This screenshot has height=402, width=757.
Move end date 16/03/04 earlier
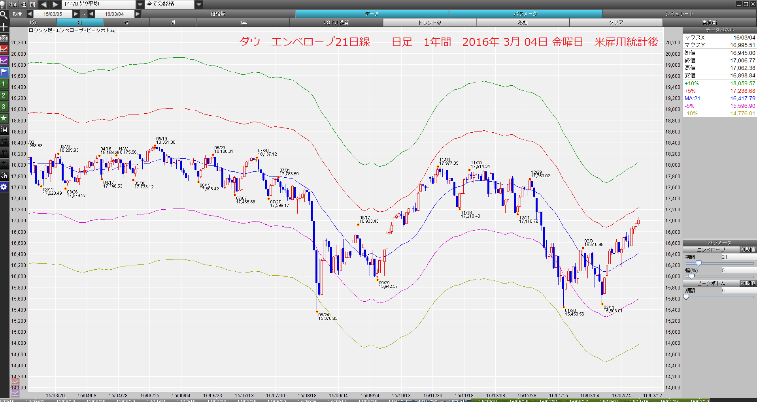(91, 14)
